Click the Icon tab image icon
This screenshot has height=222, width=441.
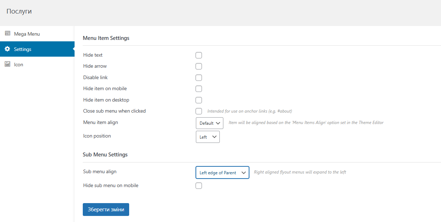[7, 64]
